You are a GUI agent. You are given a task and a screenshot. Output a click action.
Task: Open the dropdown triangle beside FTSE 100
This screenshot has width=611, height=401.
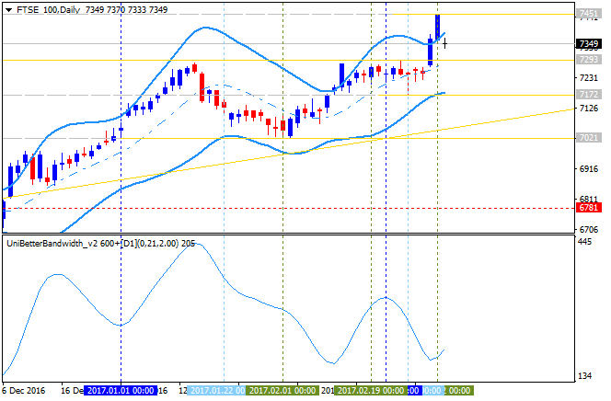pos(7,8)
